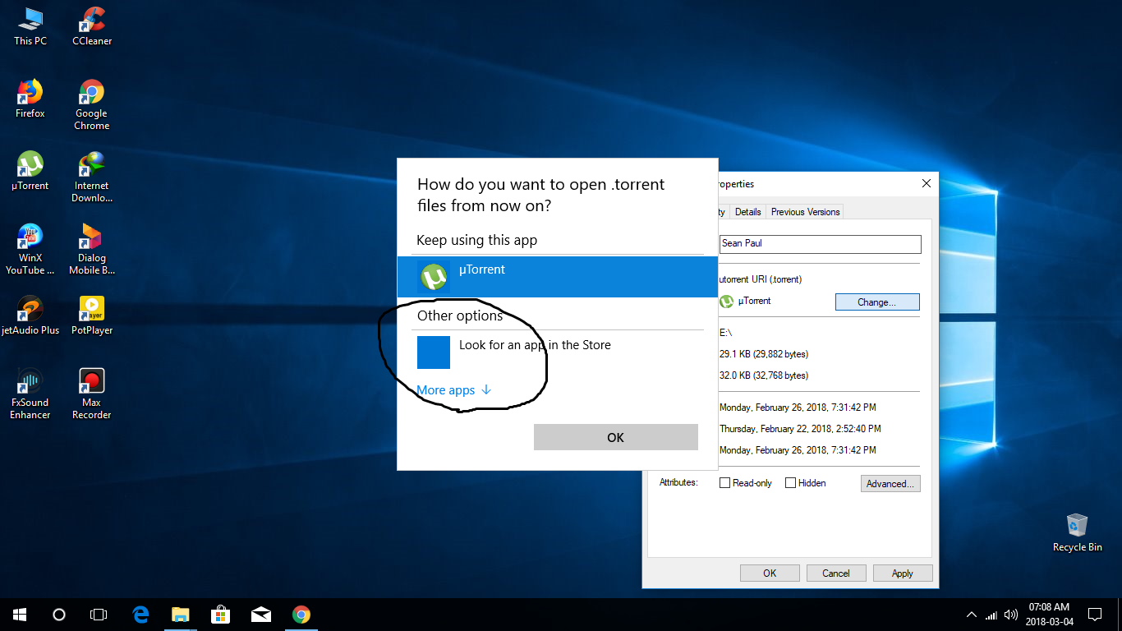Open the volume tray icon
Screen dimensions: 1122x631
tap(1011, 615)
